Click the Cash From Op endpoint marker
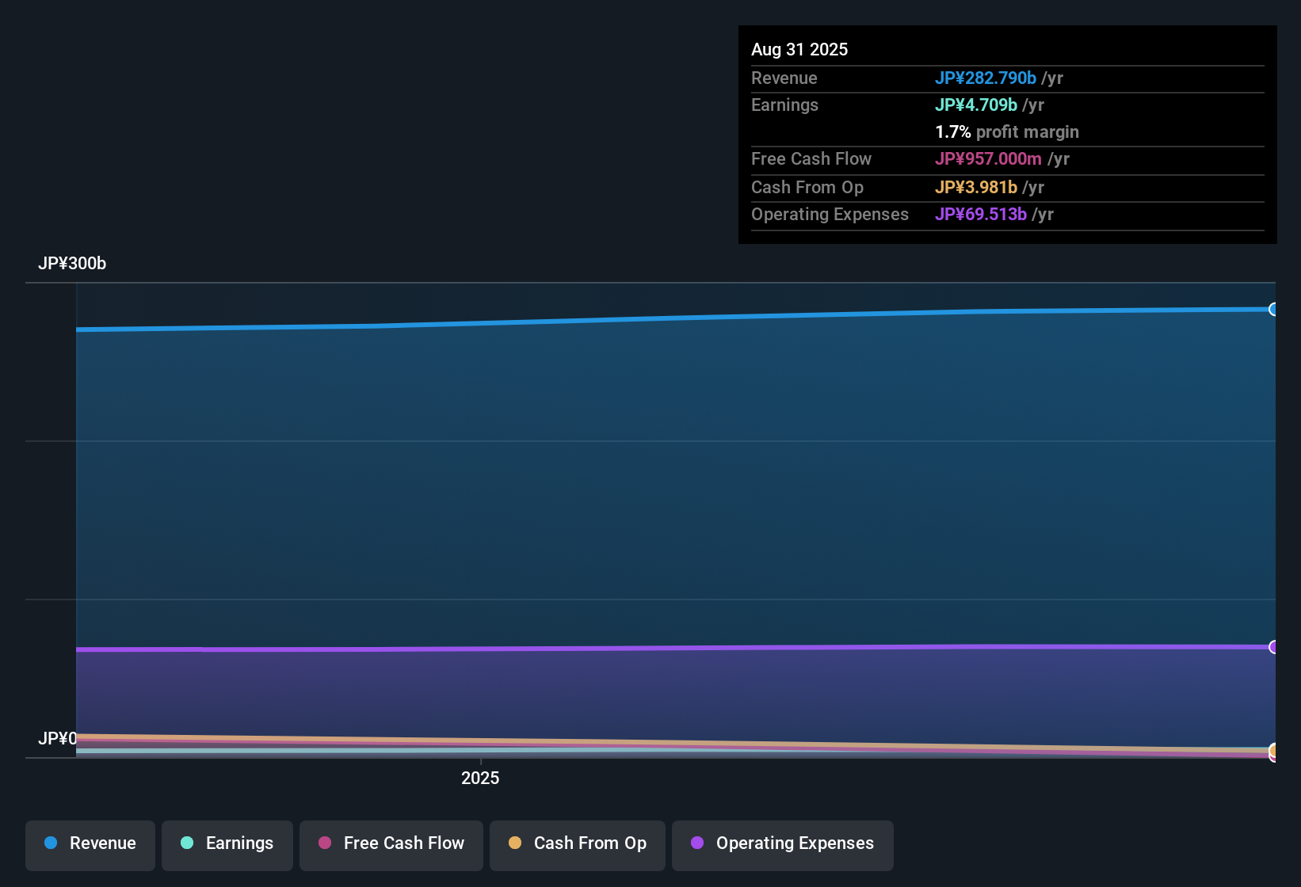 [1274, 750]
